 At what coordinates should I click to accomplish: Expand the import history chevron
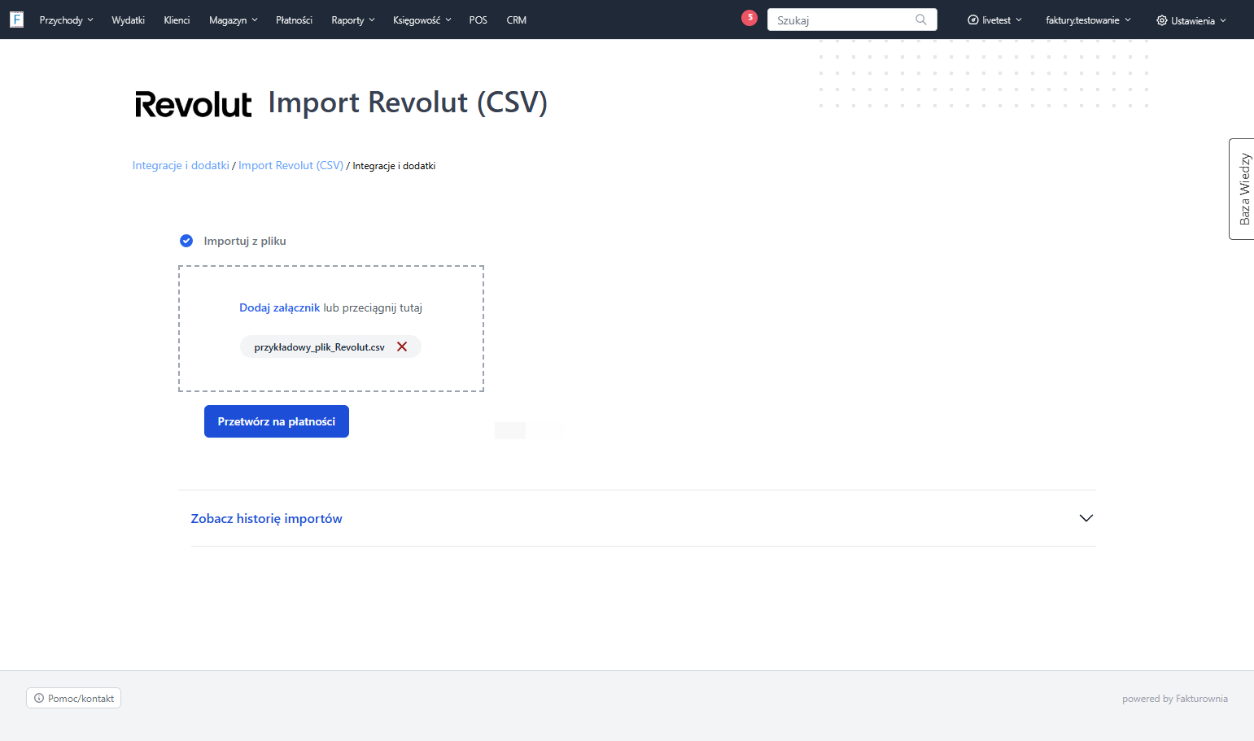pos(1086,518)
